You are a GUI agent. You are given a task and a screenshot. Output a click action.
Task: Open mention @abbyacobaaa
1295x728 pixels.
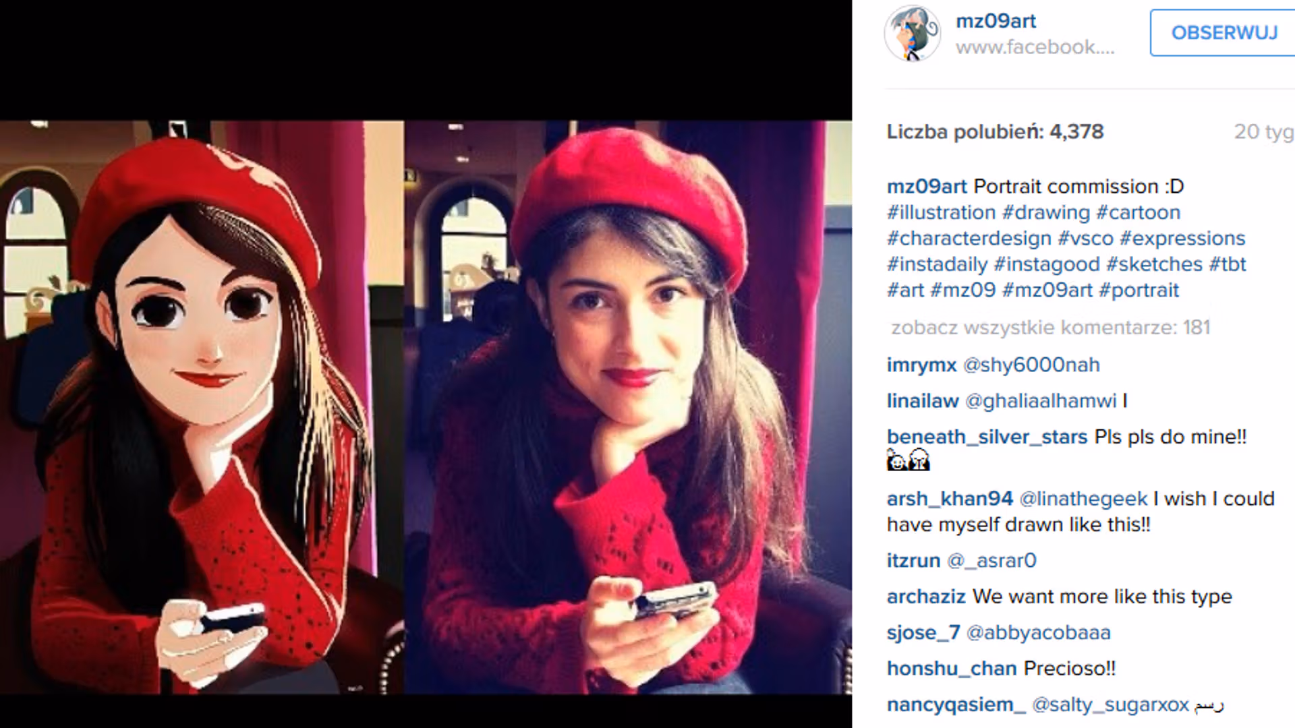[1039, 632]
